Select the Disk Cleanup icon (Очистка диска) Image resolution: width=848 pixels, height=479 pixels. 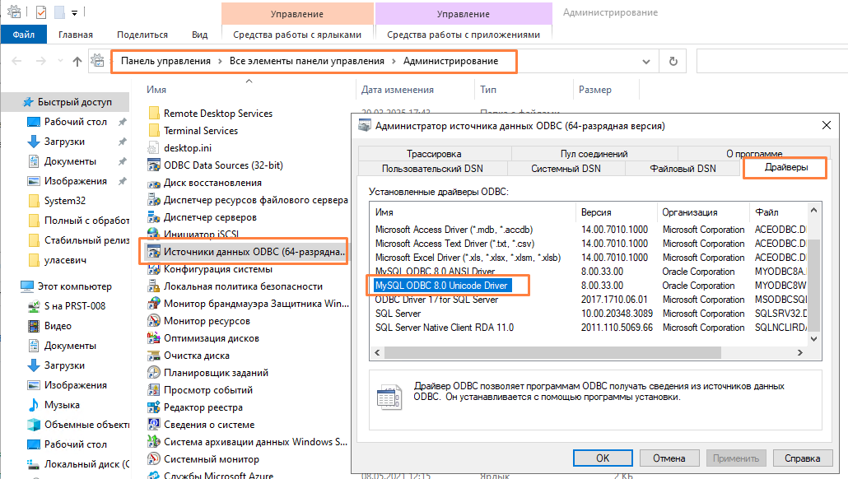click(153, 356)
